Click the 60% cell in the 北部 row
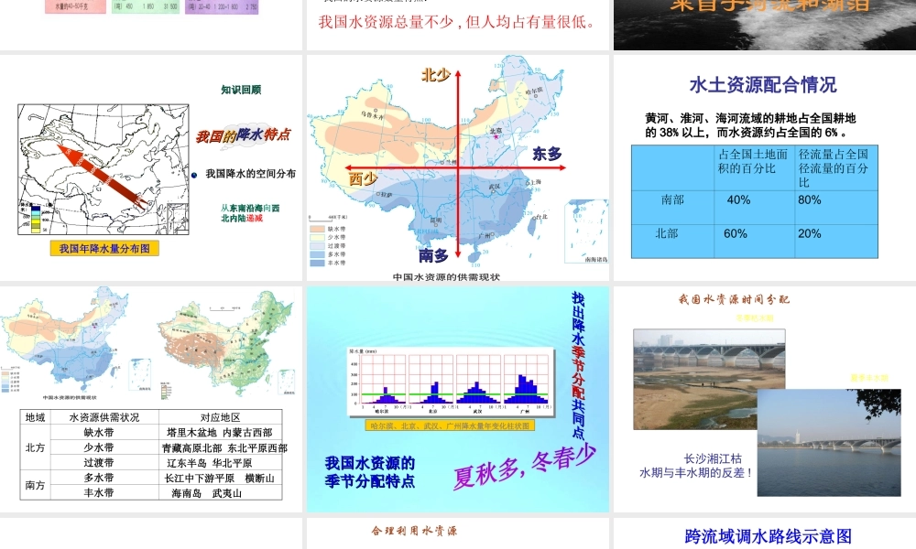 754,241
